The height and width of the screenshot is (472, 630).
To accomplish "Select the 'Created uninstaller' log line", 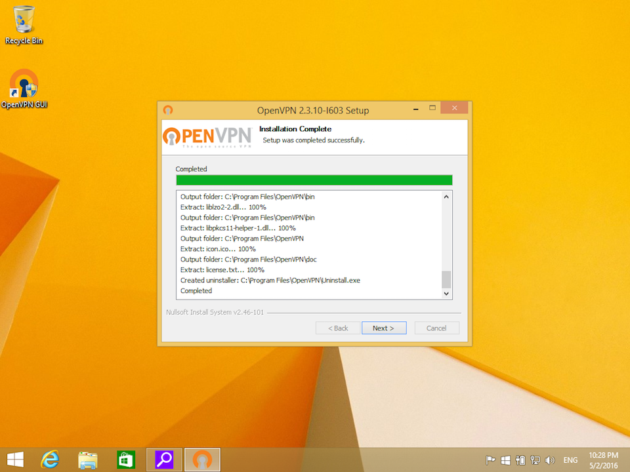I will (270, 280).
